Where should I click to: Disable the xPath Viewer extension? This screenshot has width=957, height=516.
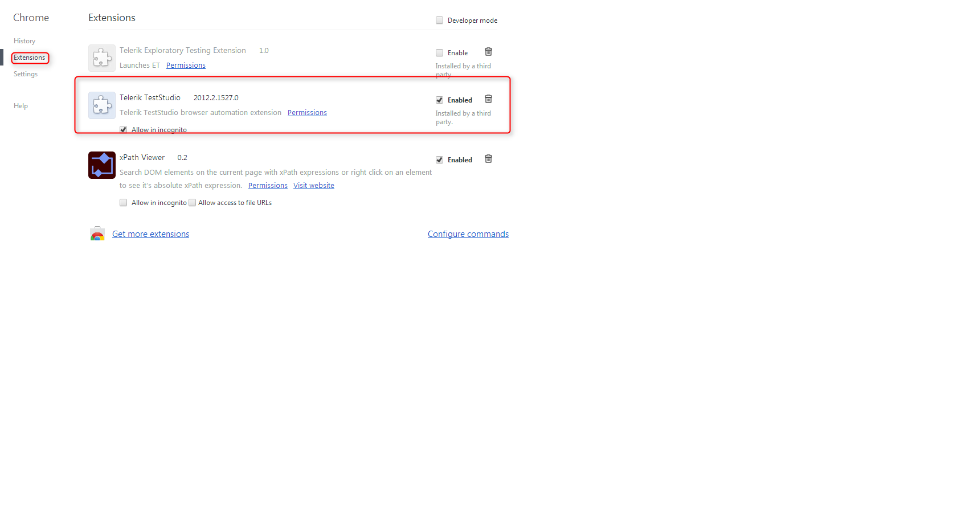[439, 160]
